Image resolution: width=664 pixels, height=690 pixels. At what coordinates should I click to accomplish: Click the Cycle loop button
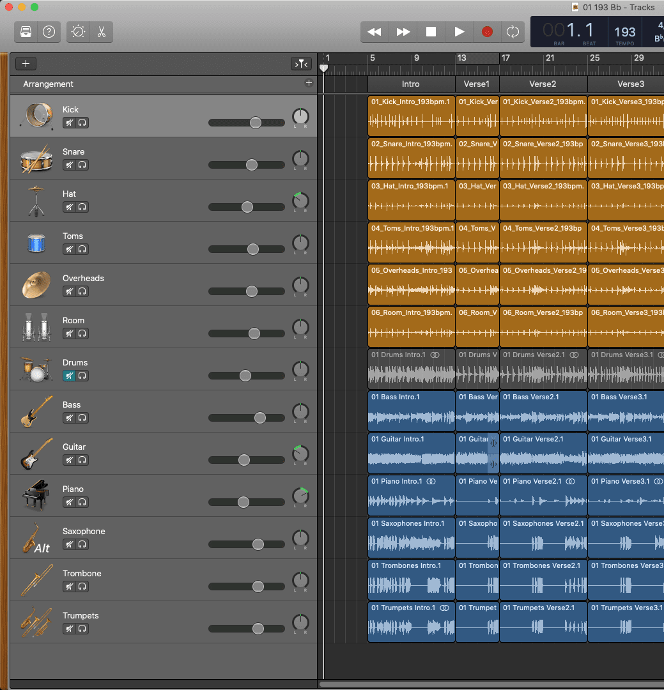[512, 32]
